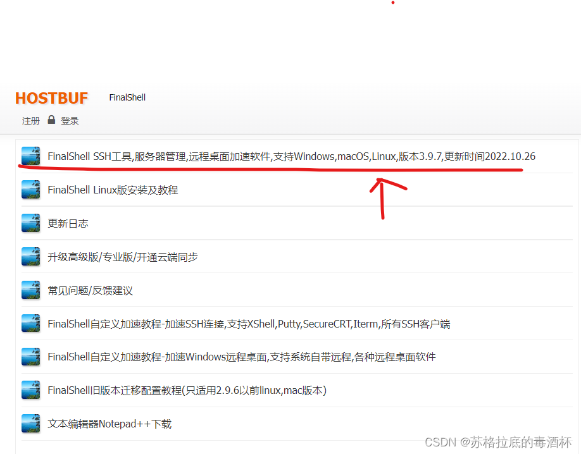Click the FinalShell icon beside the SSH工具 entry

[30, 156]
